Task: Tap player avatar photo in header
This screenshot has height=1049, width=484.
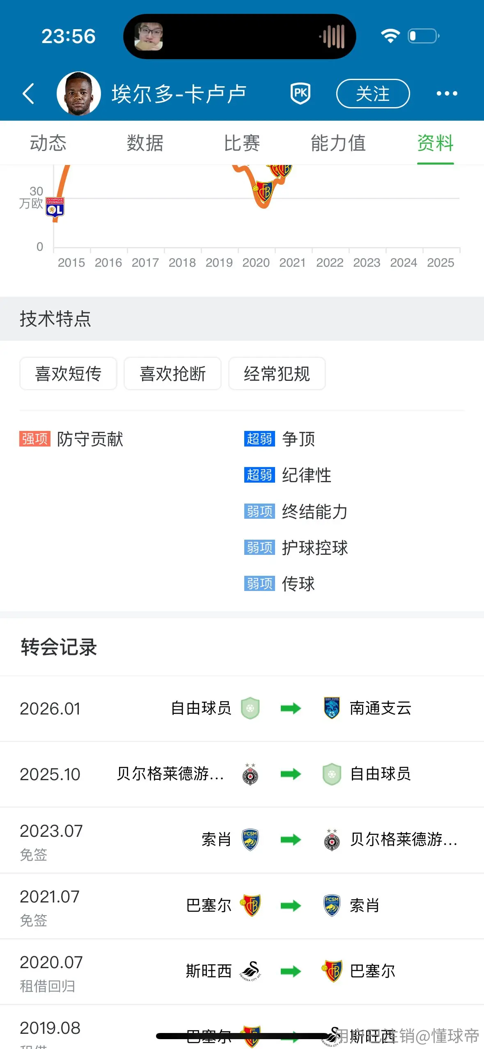Action: point(78,94)
